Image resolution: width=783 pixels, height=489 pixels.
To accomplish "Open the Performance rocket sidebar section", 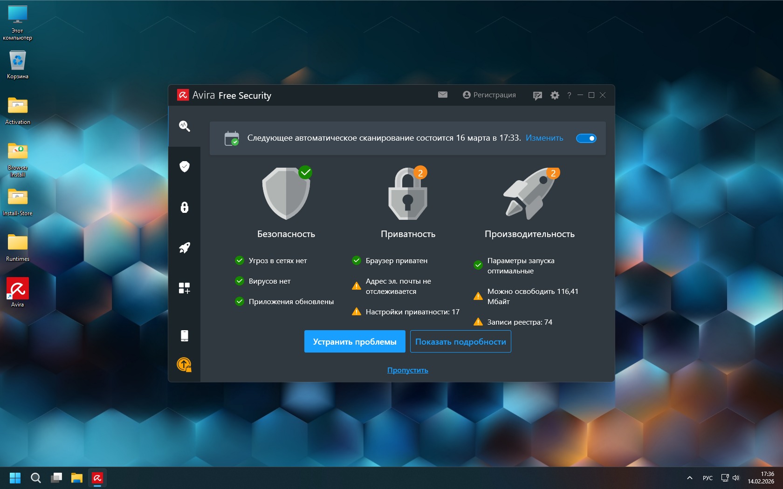I will coord(185,248).
